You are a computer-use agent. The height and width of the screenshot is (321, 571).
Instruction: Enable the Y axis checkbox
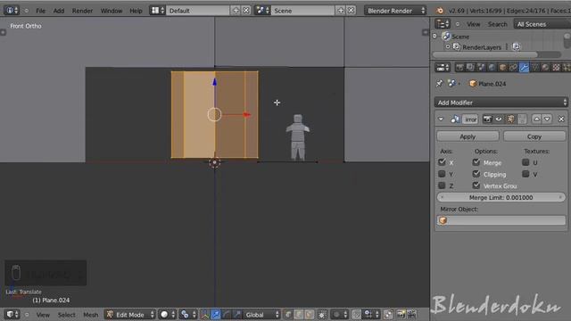tap(443, 174)
